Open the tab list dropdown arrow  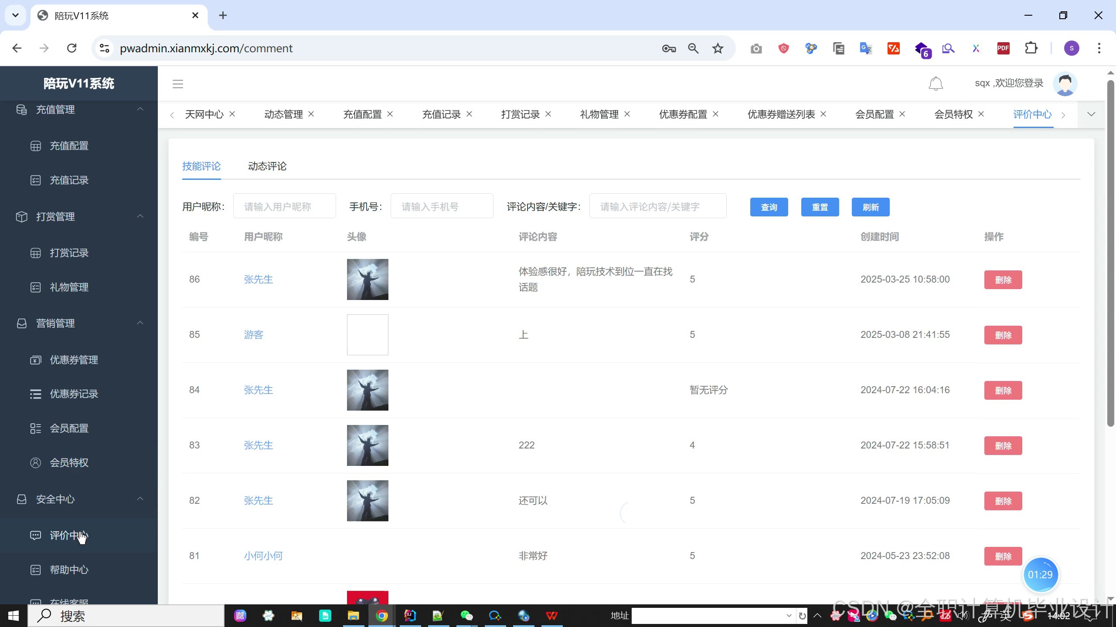coord(1091,114)
